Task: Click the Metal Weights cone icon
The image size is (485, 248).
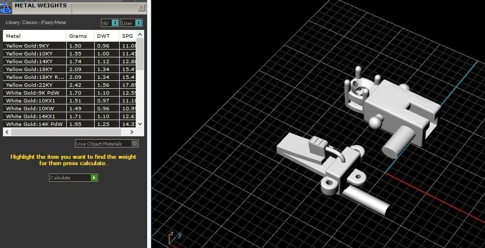Action: 5,7
